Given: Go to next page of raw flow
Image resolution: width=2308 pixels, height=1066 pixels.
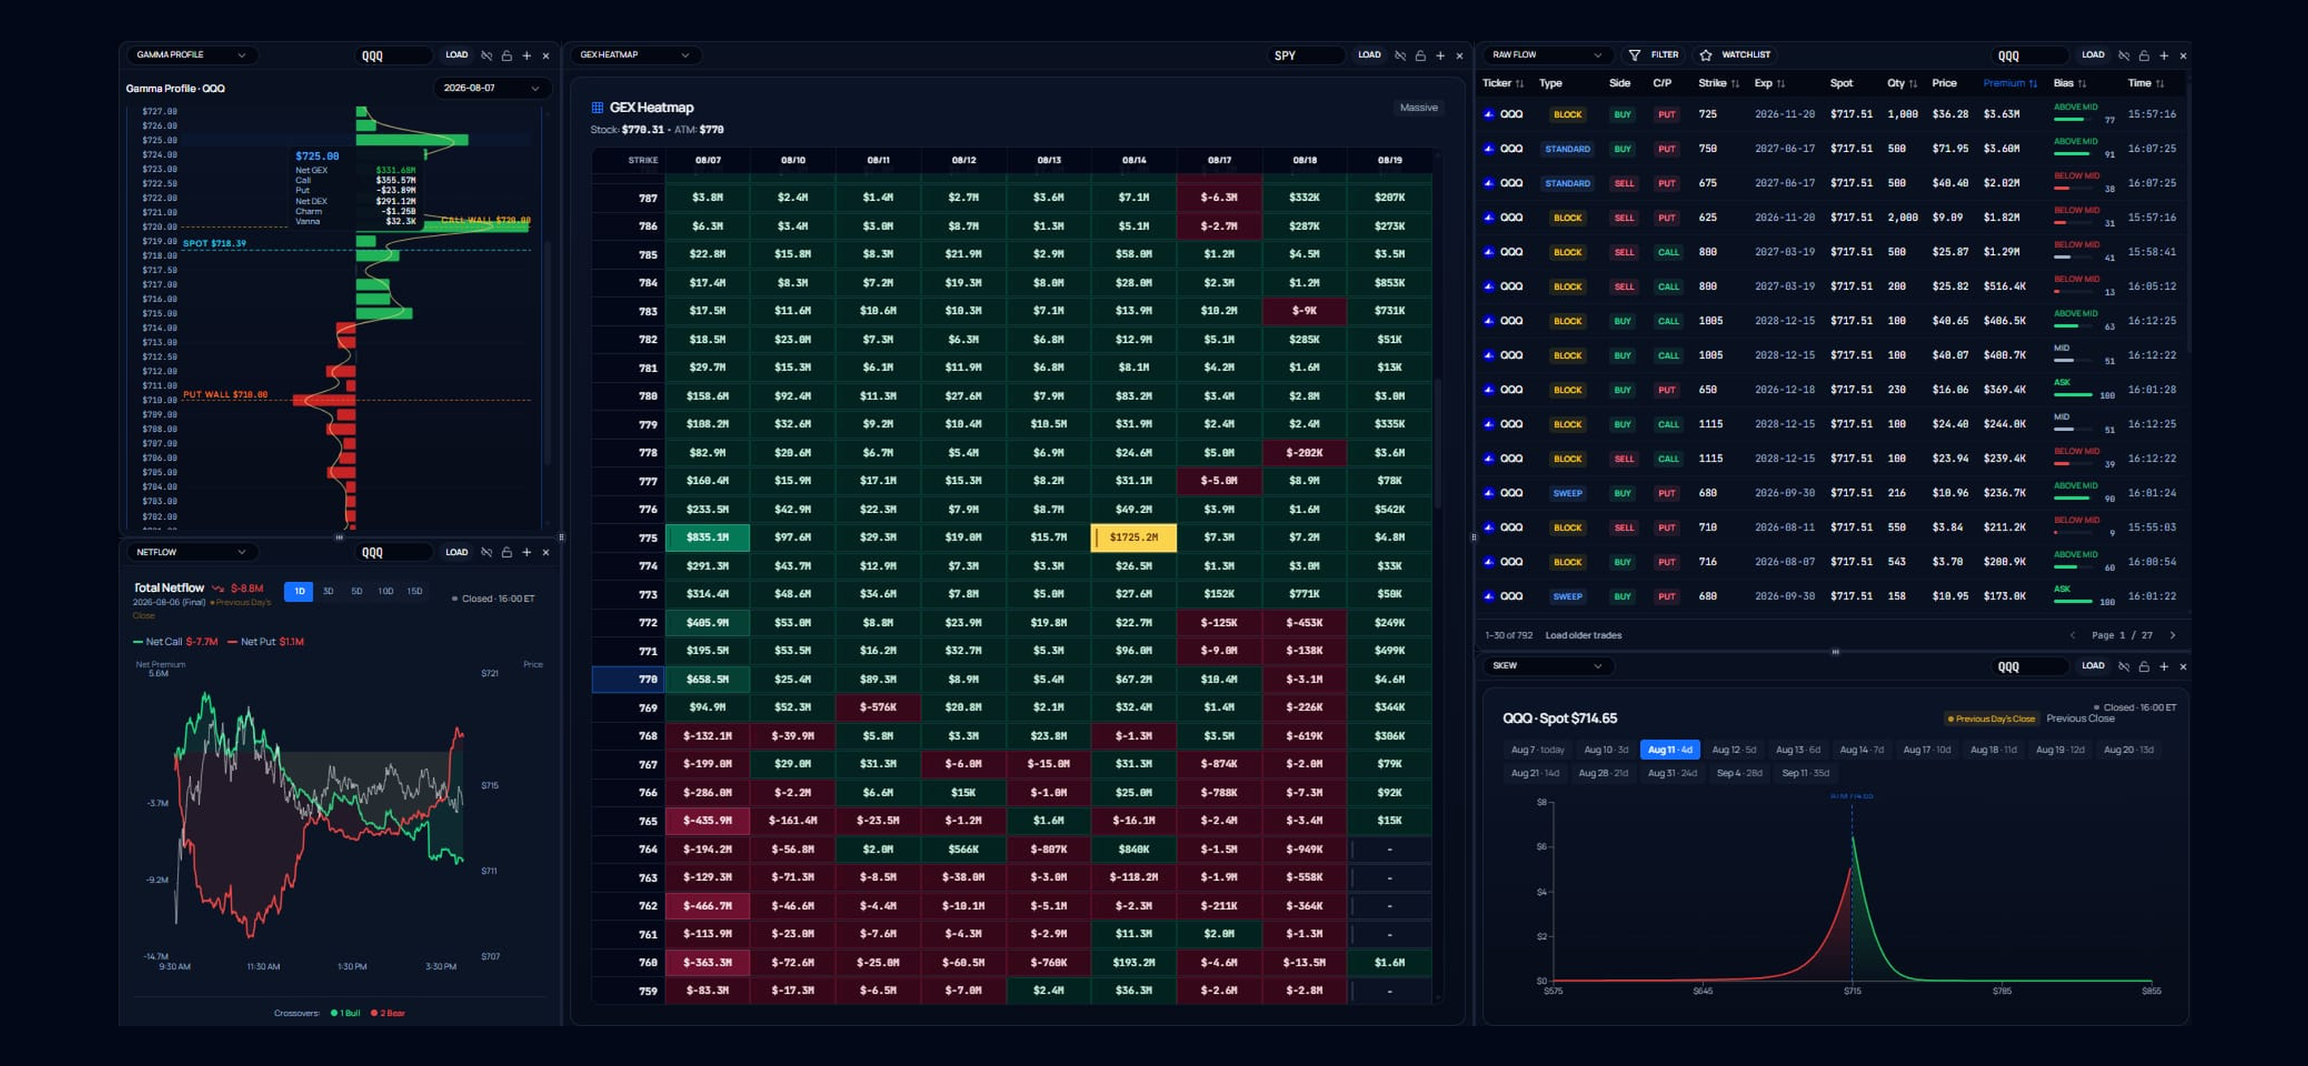Looking at the screenshot, I should coord(2173,635).
